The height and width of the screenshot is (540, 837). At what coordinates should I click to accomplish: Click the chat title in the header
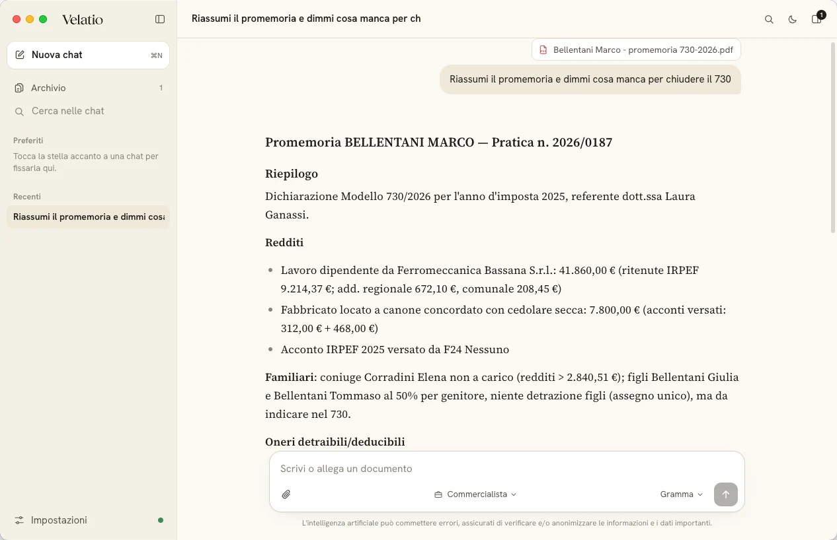click(x=306, y=18)
